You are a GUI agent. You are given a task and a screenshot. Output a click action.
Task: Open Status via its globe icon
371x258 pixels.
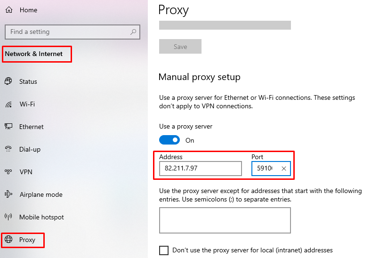click(x=8, y=81)
